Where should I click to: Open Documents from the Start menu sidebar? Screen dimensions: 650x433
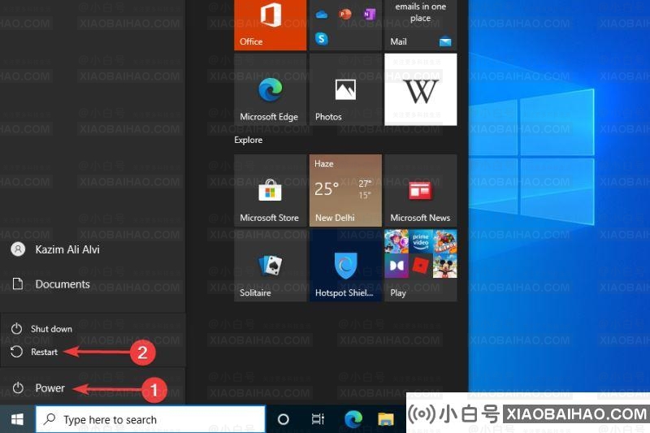93,284
